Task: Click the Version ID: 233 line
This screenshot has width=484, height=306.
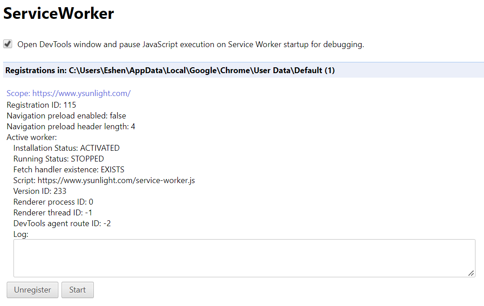Action: (40, 191)
